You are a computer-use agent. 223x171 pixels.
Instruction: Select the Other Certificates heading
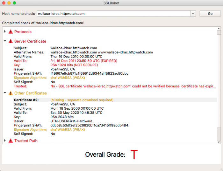coord(31,93)
